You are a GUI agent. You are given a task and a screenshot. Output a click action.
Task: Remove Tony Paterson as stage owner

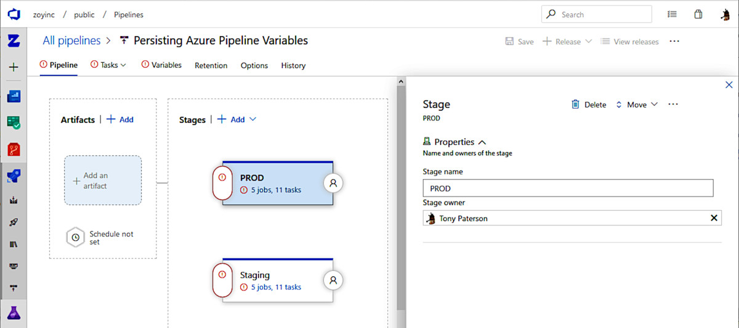click(x=714, y=218)
